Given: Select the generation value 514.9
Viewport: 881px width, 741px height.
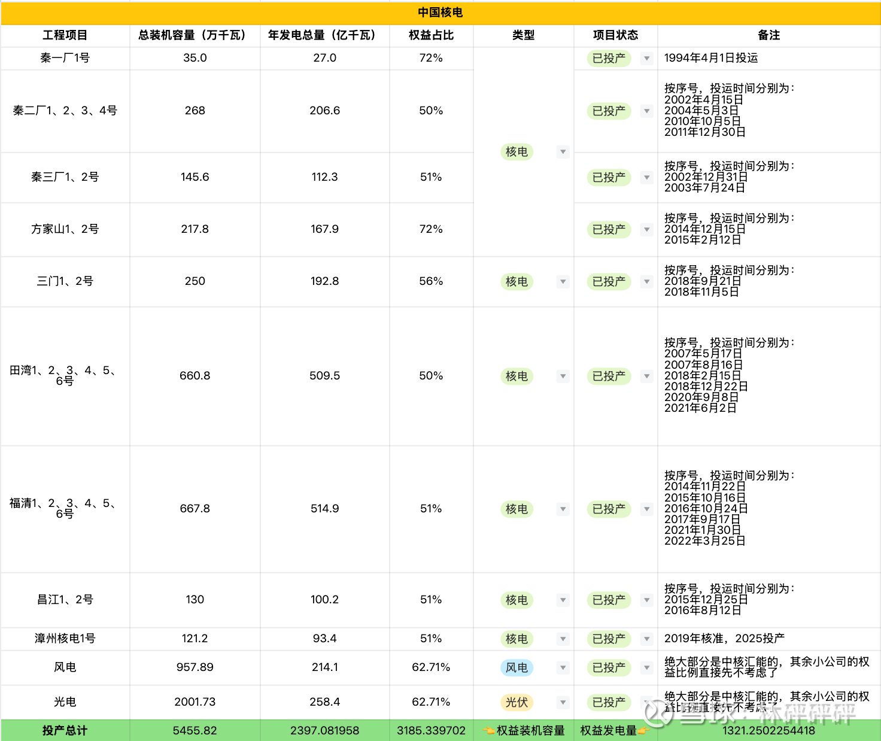Looking at the screenshot, I should [x=325, y=509].
